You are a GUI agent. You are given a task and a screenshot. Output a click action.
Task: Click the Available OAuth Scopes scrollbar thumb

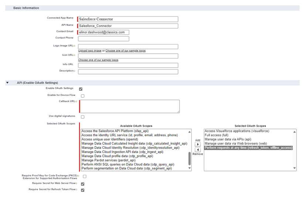[189, 158]
